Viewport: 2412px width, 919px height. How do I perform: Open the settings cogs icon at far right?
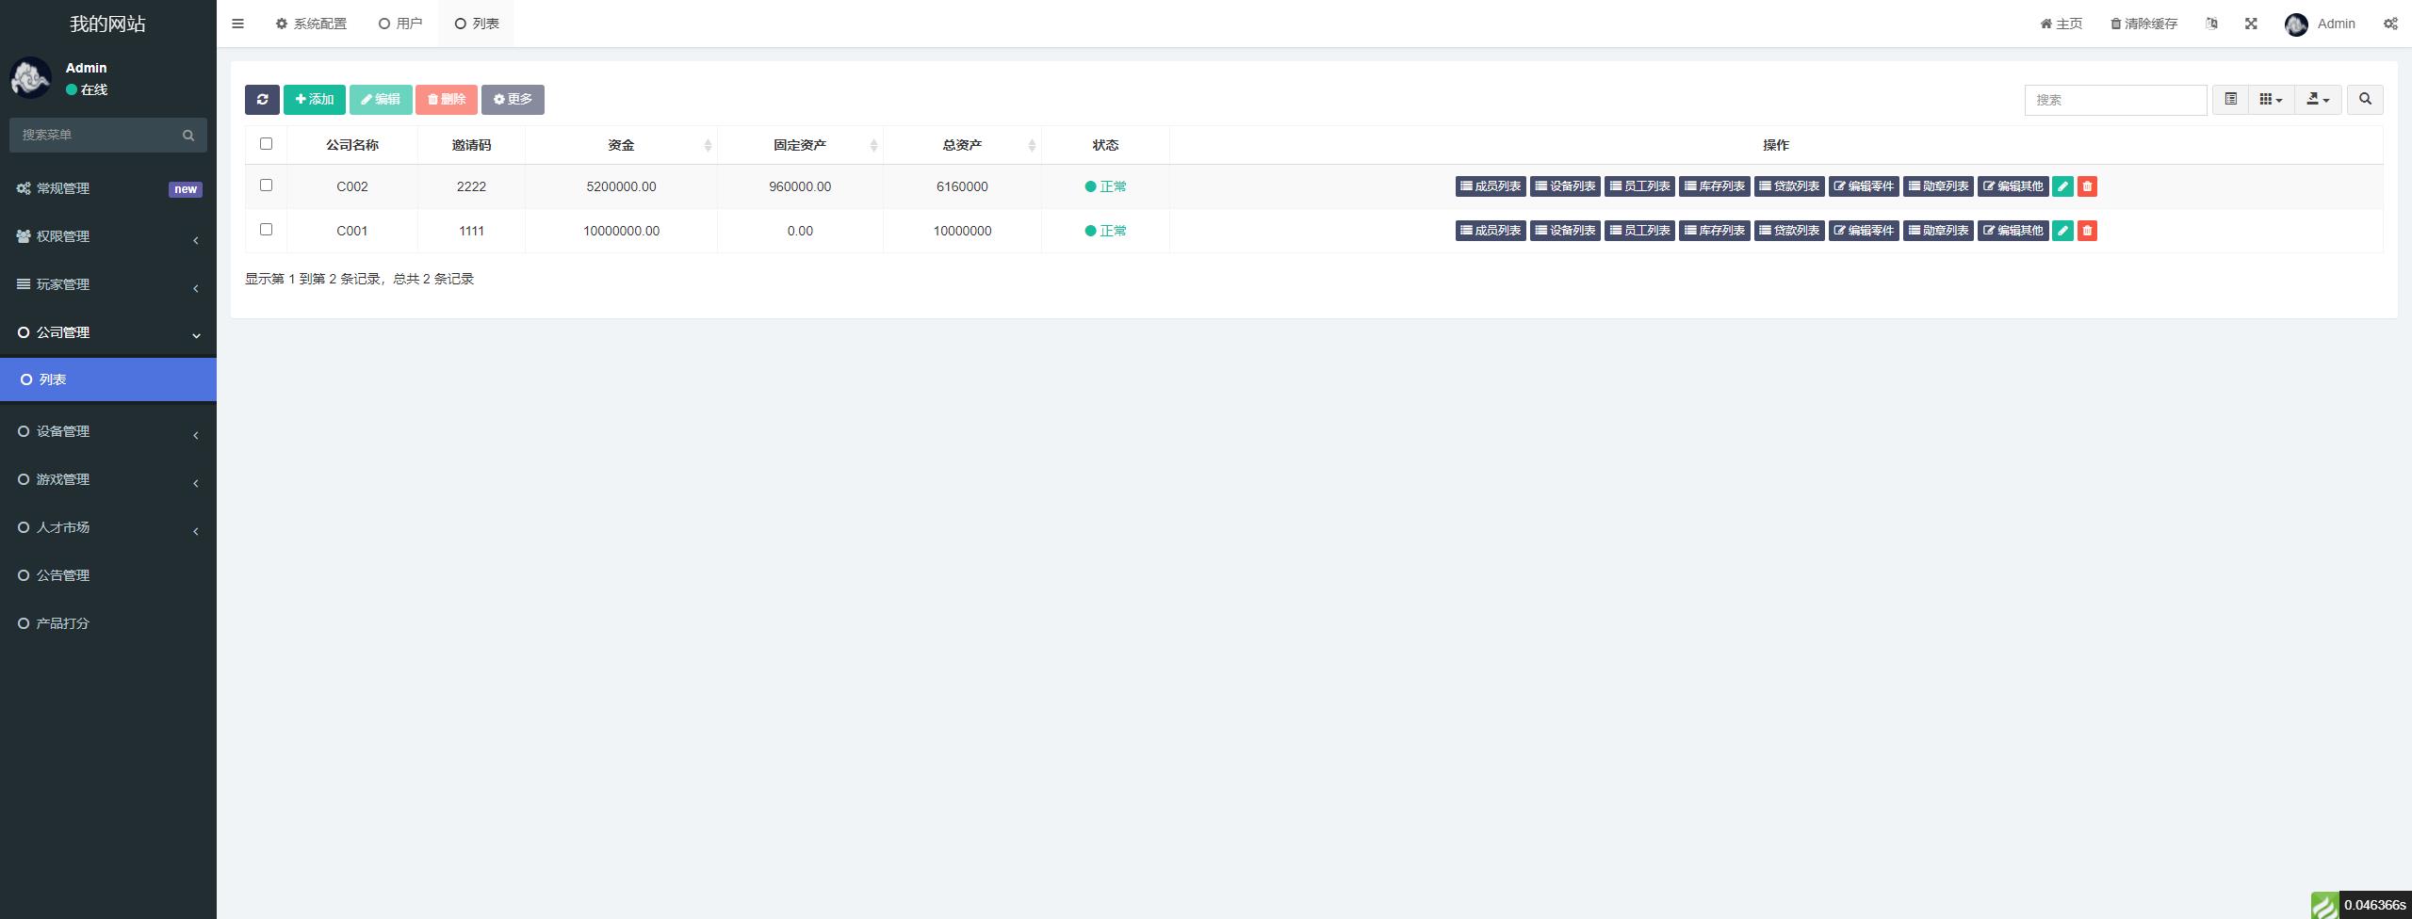[2390, 24]
